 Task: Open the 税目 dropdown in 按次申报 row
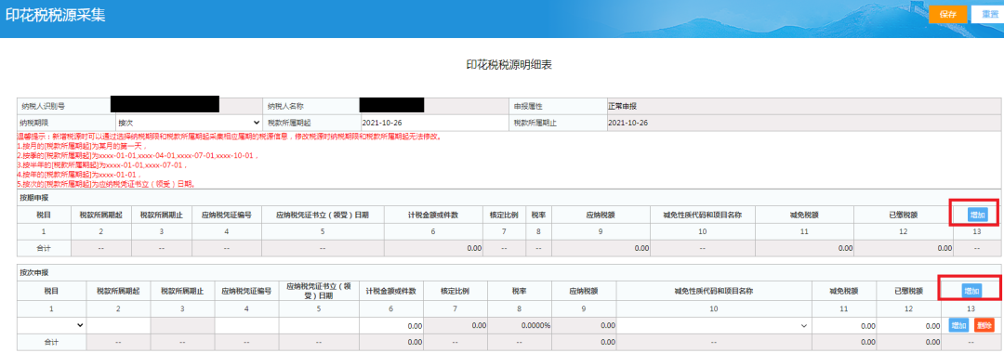(x=51, y=325)
